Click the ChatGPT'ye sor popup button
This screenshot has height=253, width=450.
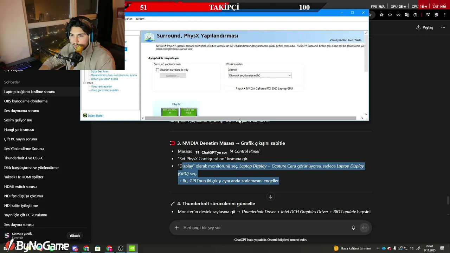tap(211, 153)
